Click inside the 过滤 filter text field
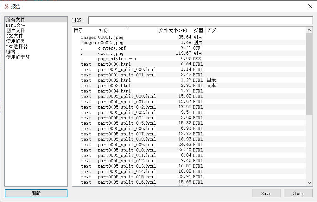 pyautogui.click(x=200, y=21)
